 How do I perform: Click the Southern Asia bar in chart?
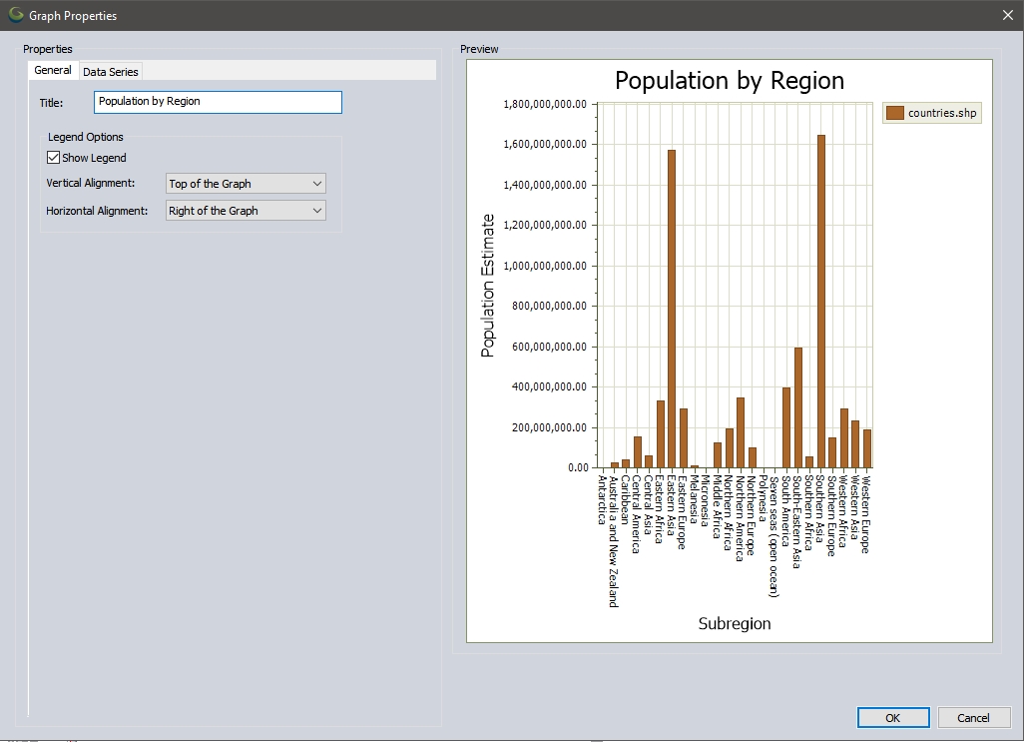pyautogui.click(x=820, y=302)
